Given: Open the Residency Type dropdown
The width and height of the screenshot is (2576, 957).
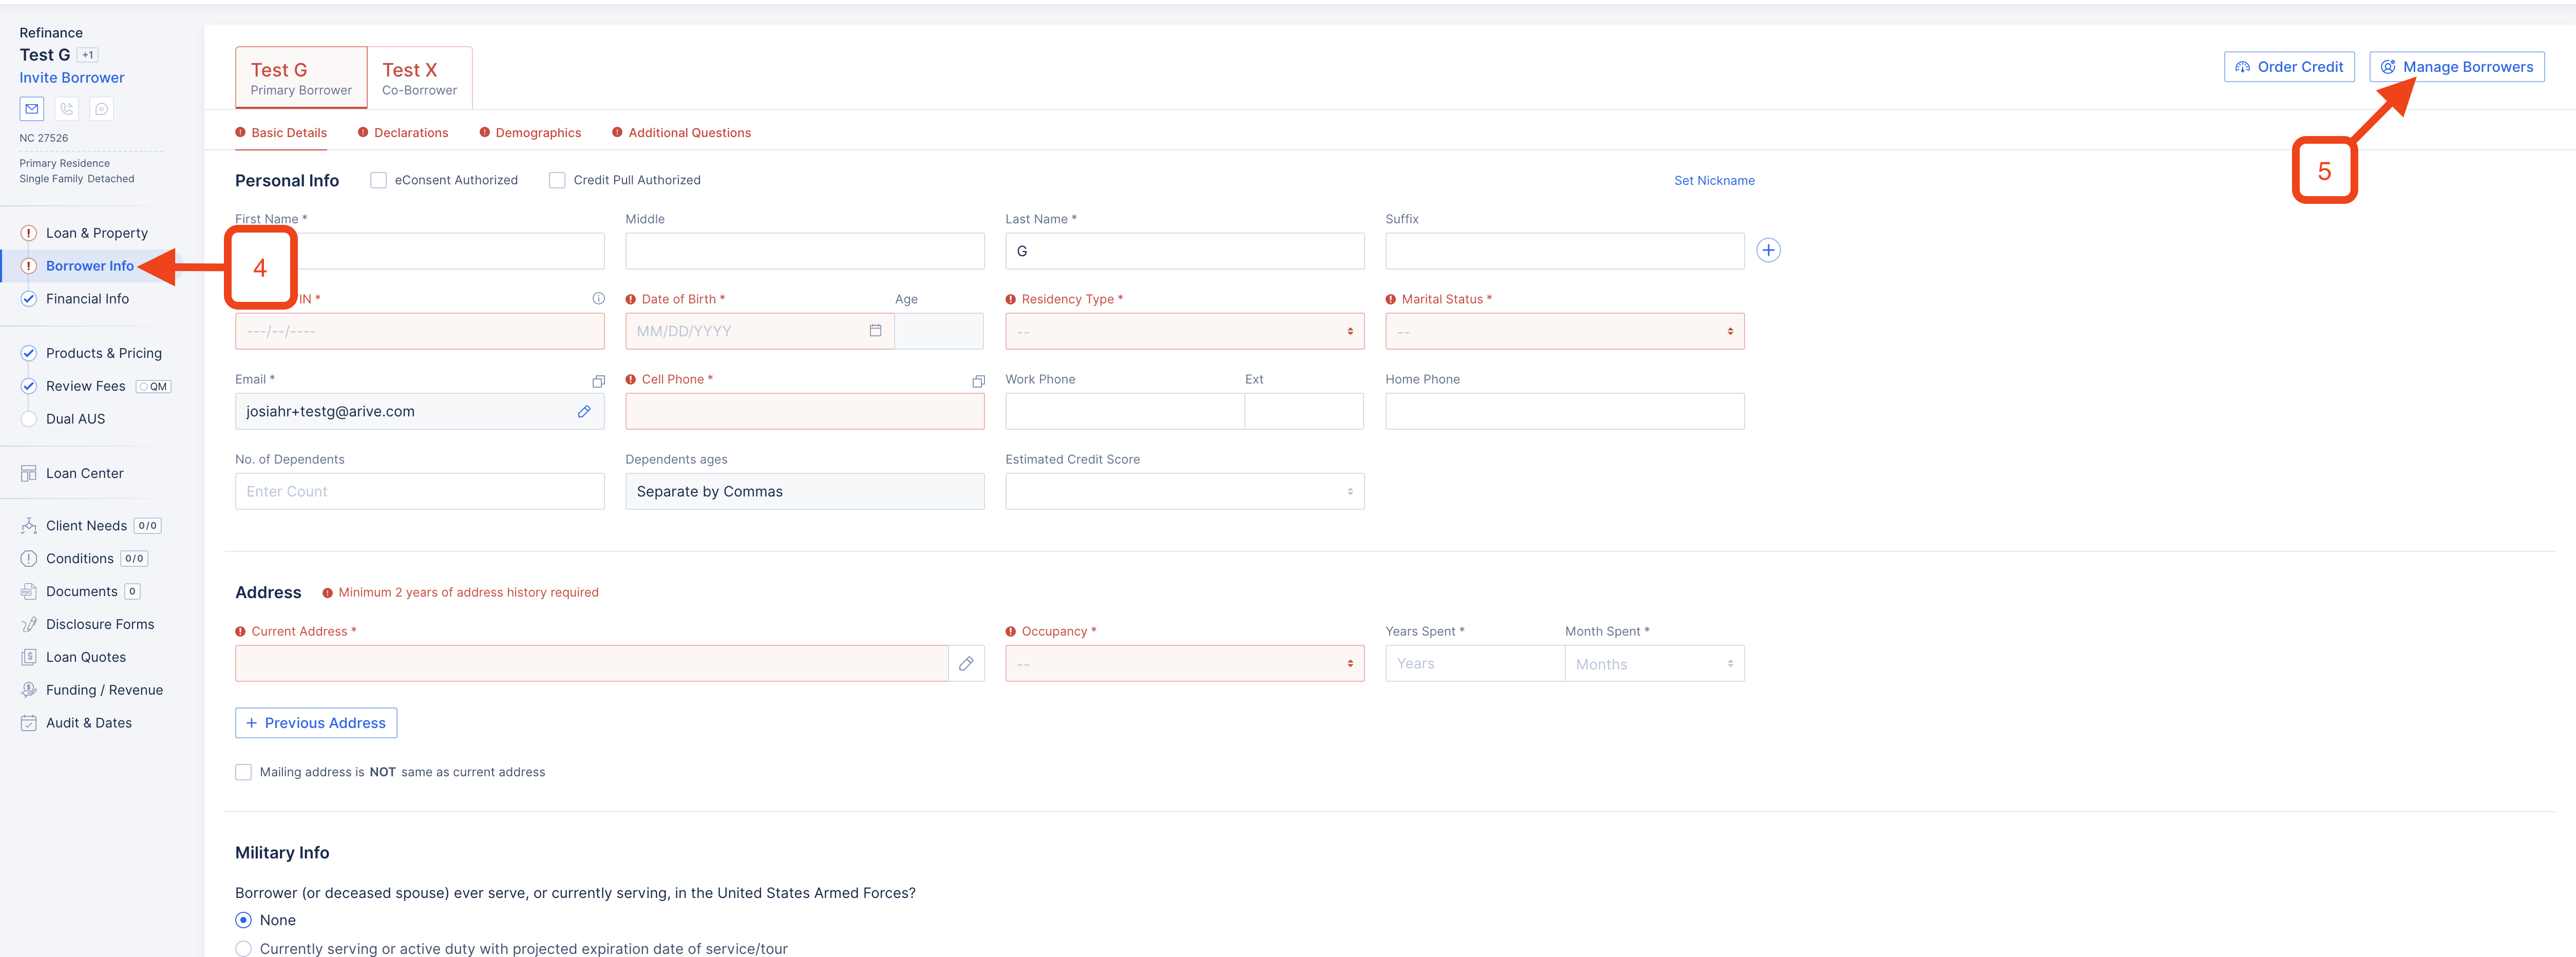Looking at the screenshot, I should point(1184,331).
